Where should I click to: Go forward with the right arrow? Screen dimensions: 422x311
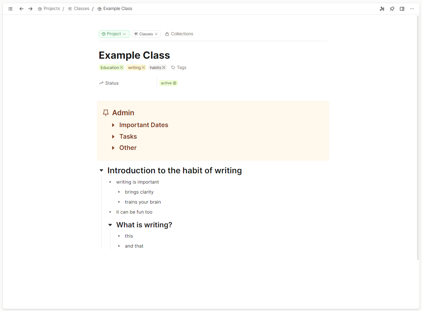click(x=30, y=9)
